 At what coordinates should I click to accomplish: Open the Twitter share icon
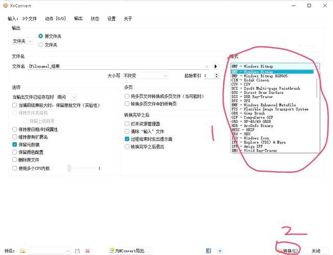(x=220, y=251)
